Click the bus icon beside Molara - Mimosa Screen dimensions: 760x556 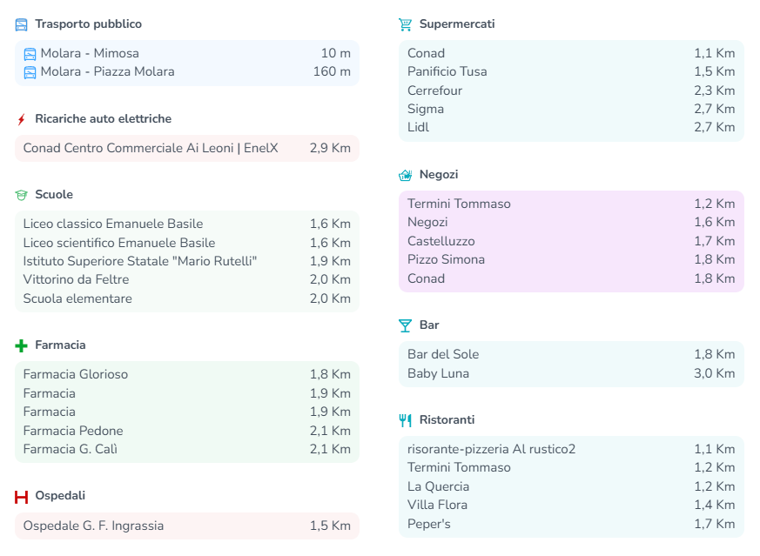tap(30, 54)
